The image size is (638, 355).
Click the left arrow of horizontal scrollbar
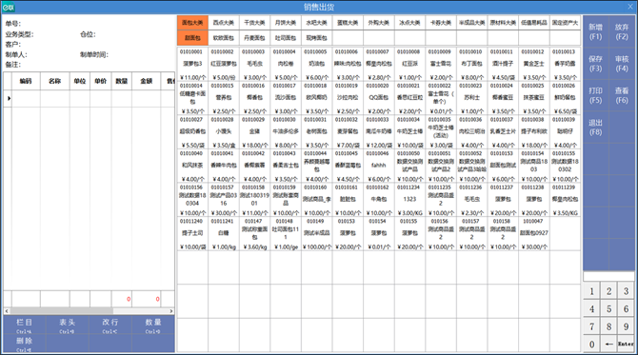[x=7, y=311]
